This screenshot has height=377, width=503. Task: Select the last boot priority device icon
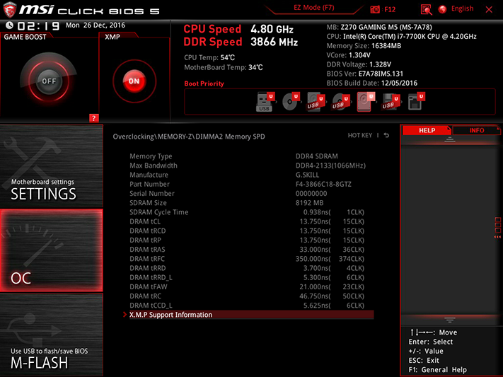point(416,102)
